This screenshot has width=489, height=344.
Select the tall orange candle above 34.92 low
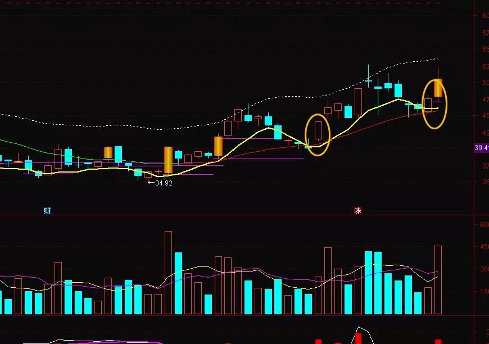point(169,160)
